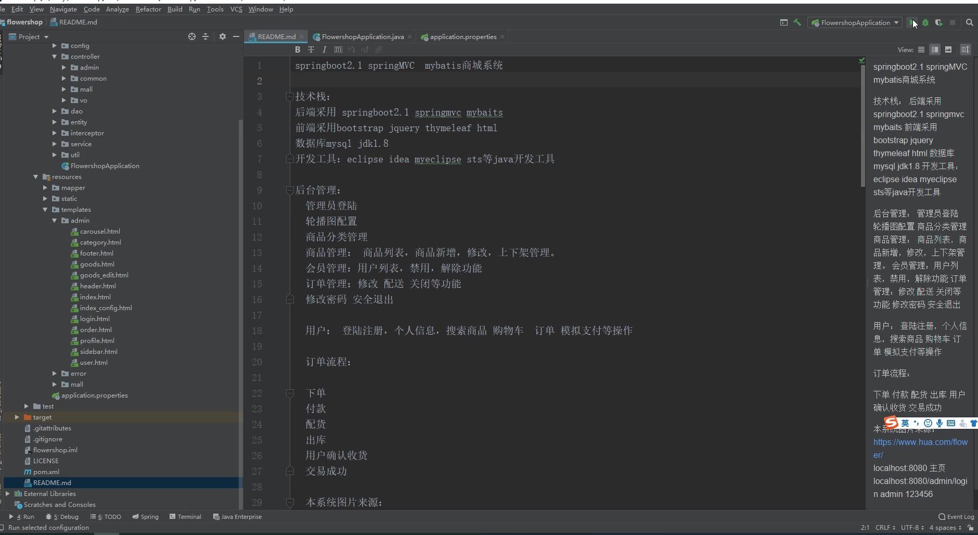The image size is (978, 535).
Task: Collapse all nodes in Project panel
Action: tap(205, 36)
